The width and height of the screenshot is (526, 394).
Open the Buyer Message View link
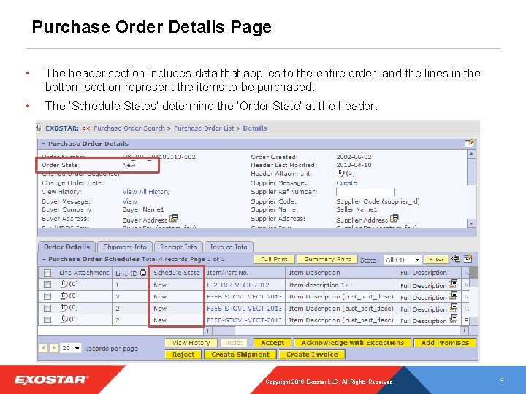pos(129,201)
